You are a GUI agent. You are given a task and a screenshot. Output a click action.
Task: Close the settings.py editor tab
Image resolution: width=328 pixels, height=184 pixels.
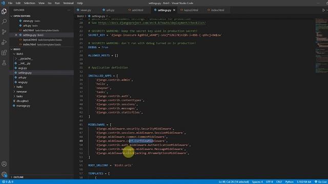coord(174,10)
